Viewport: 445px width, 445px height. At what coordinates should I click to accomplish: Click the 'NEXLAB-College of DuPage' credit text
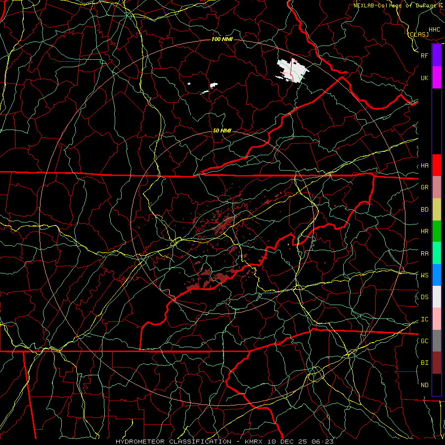(396, 5)
